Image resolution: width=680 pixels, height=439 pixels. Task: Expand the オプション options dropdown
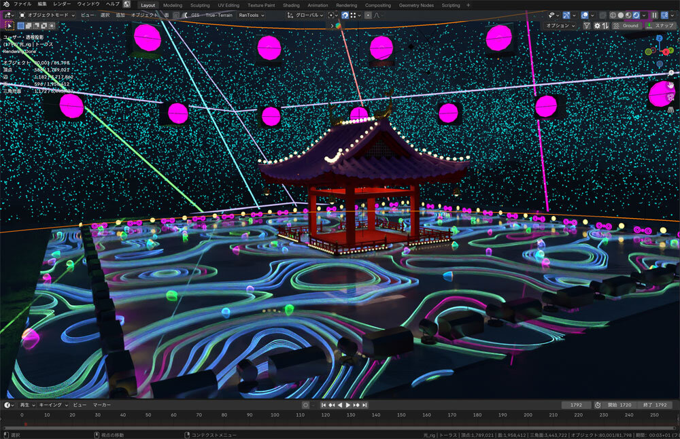coord(561,25)
